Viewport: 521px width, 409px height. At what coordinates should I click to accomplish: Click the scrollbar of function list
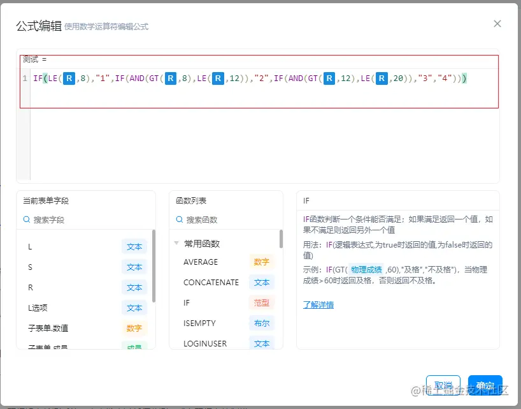281,239
